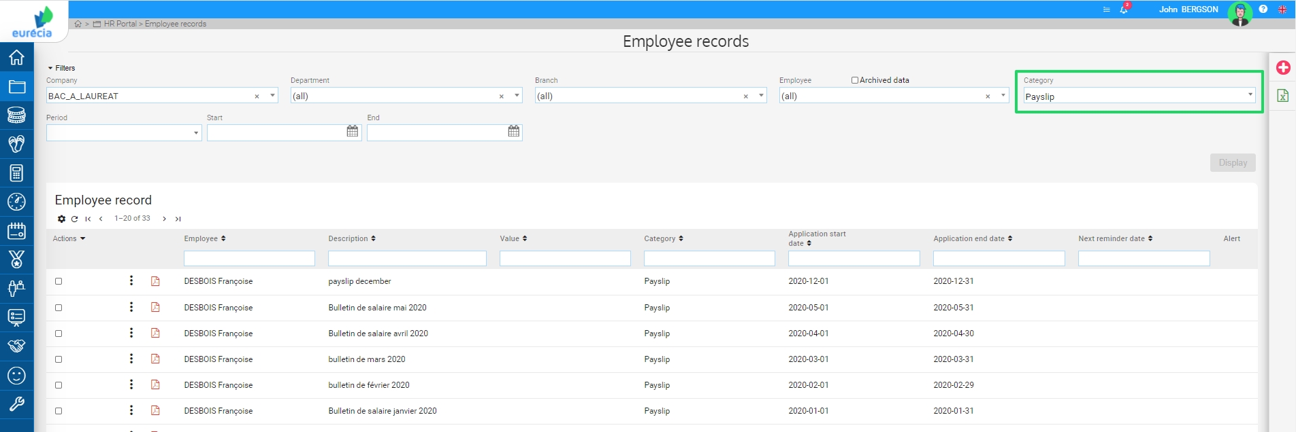Open the coins stack sidebar icon

pyautogui.click(x=16, y=115)
